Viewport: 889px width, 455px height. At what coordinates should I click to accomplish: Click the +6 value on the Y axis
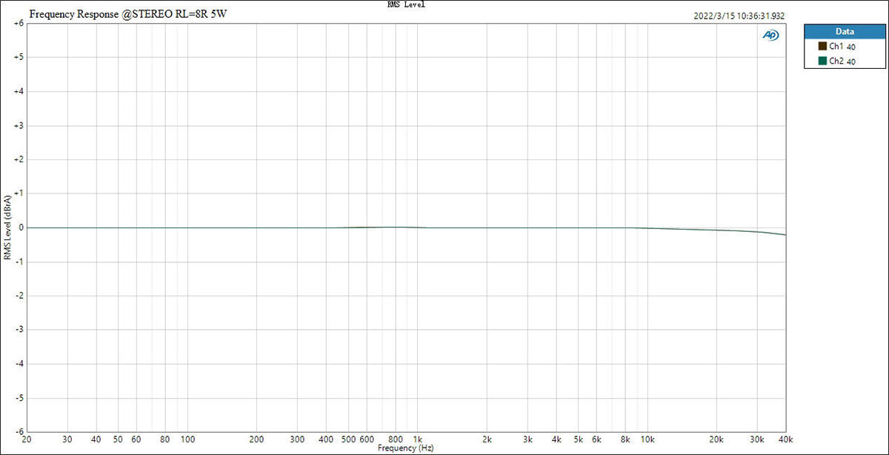coord(19,23)
